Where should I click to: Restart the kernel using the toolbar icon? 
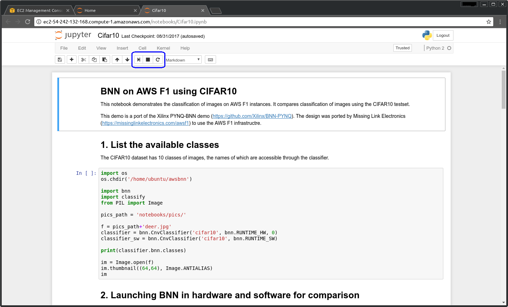[x=158, y=60]
